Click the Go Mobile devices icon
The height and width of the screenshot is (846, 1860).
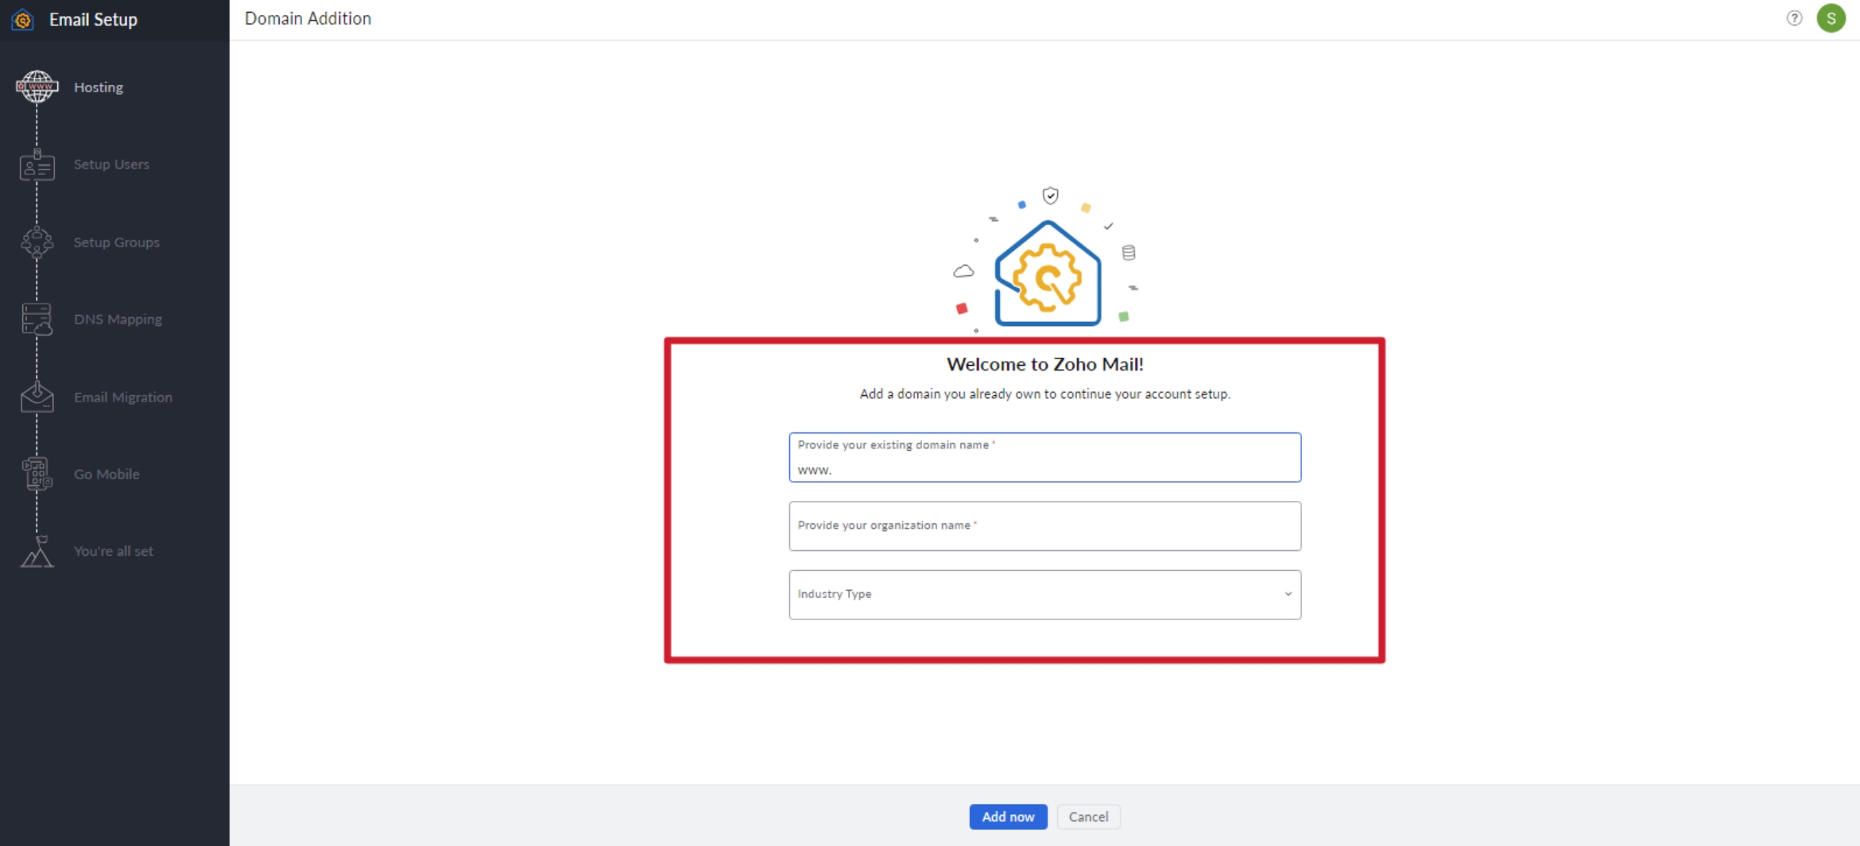pos(37,474)
